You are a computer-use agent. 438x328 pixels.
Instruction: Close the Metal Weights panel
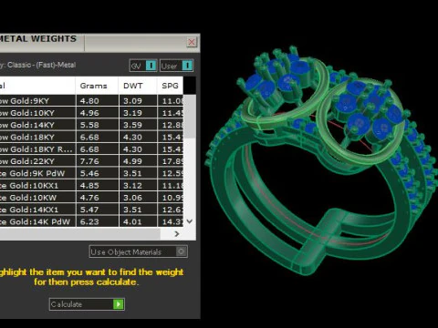[x=192, y=42]
